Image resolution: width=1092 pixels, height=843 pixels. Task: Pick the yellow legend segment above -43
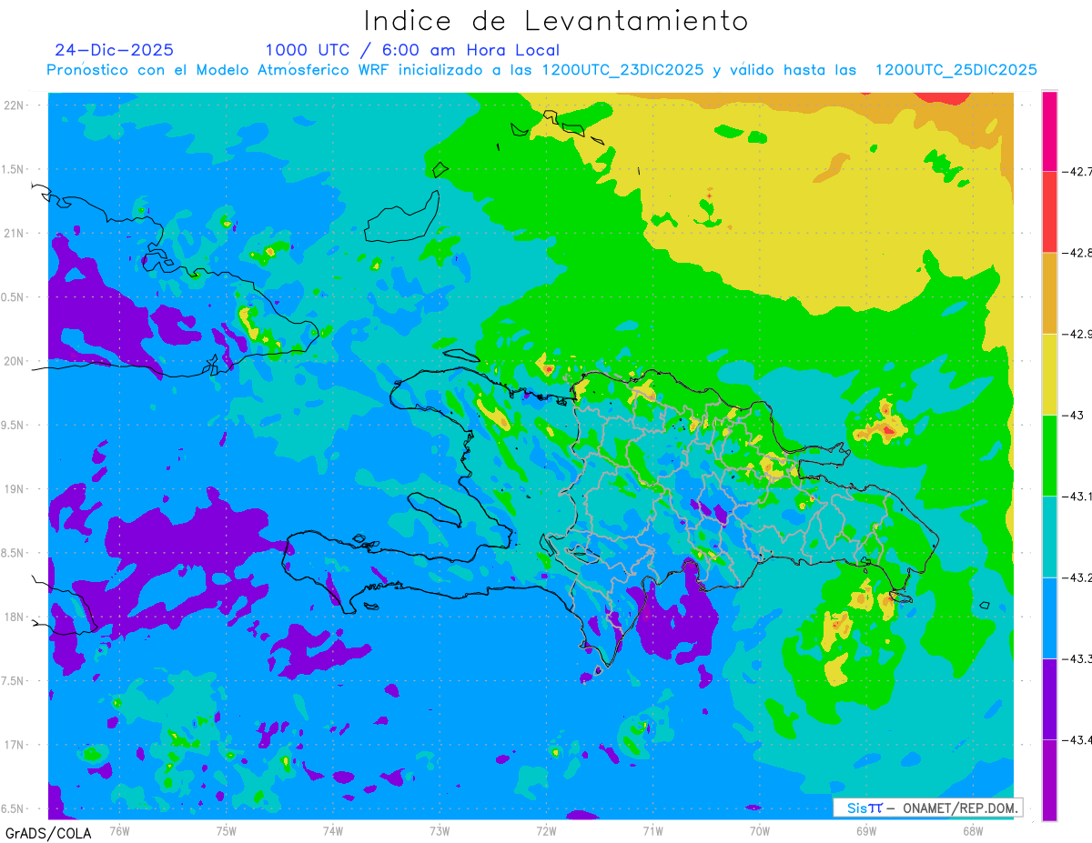[1049, 374]
